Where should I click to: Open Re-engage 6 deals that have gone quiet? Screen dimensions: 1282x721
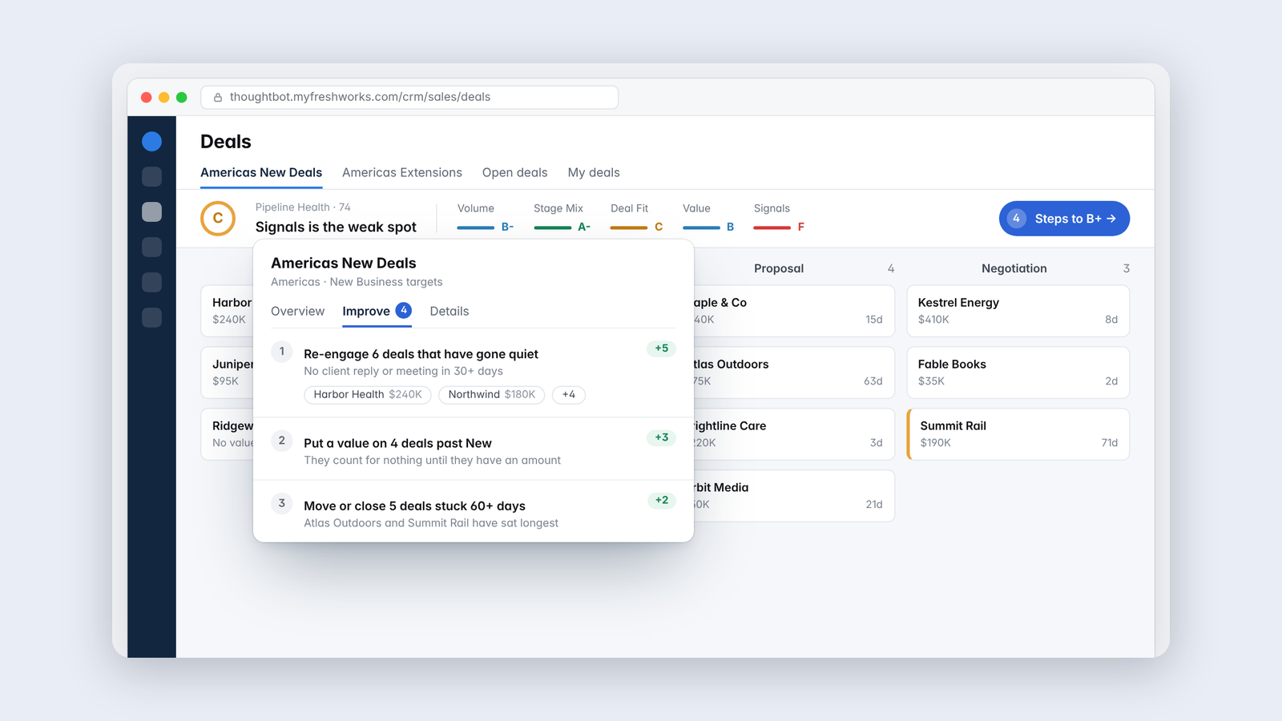(473, 373)
